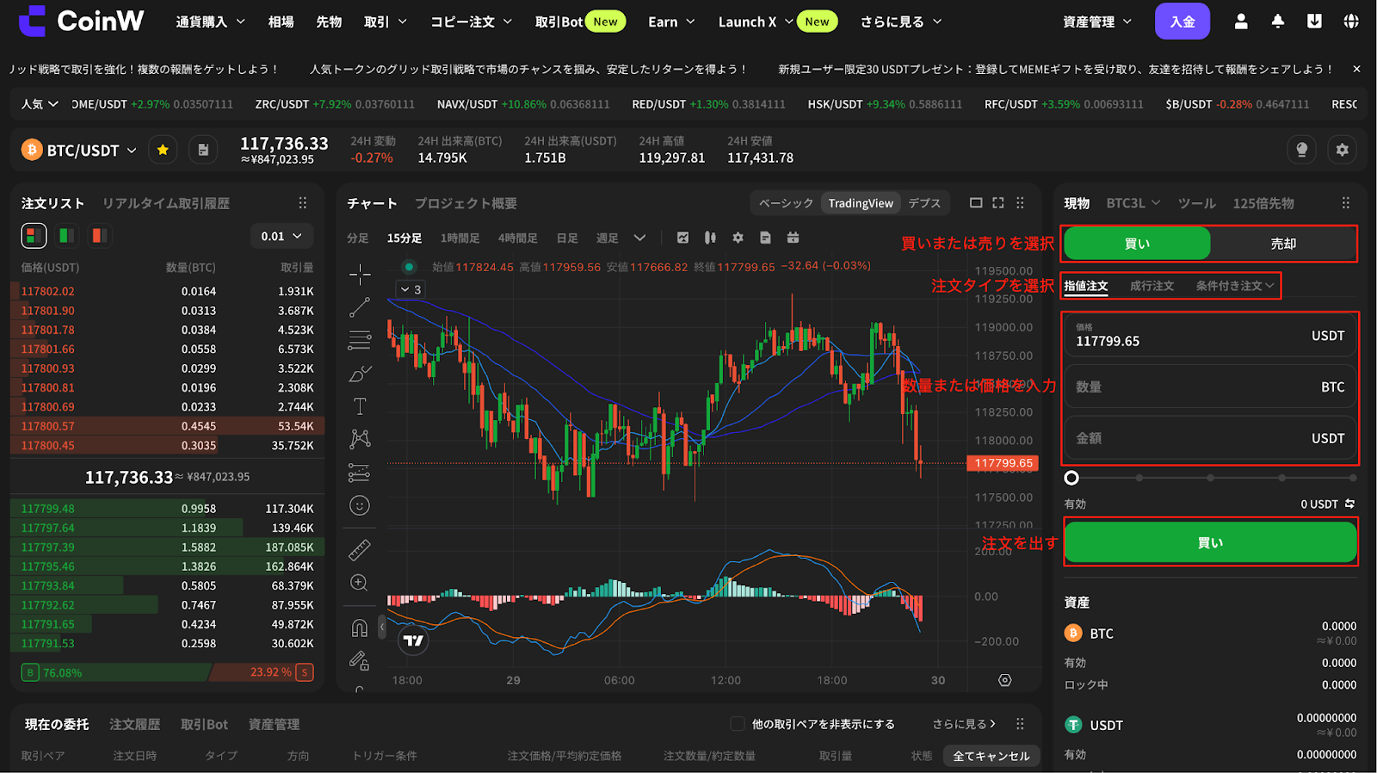Select the Fibonacci retracement tool
1377x773 pixels.
pyautogui.click(x=360, y=341)
